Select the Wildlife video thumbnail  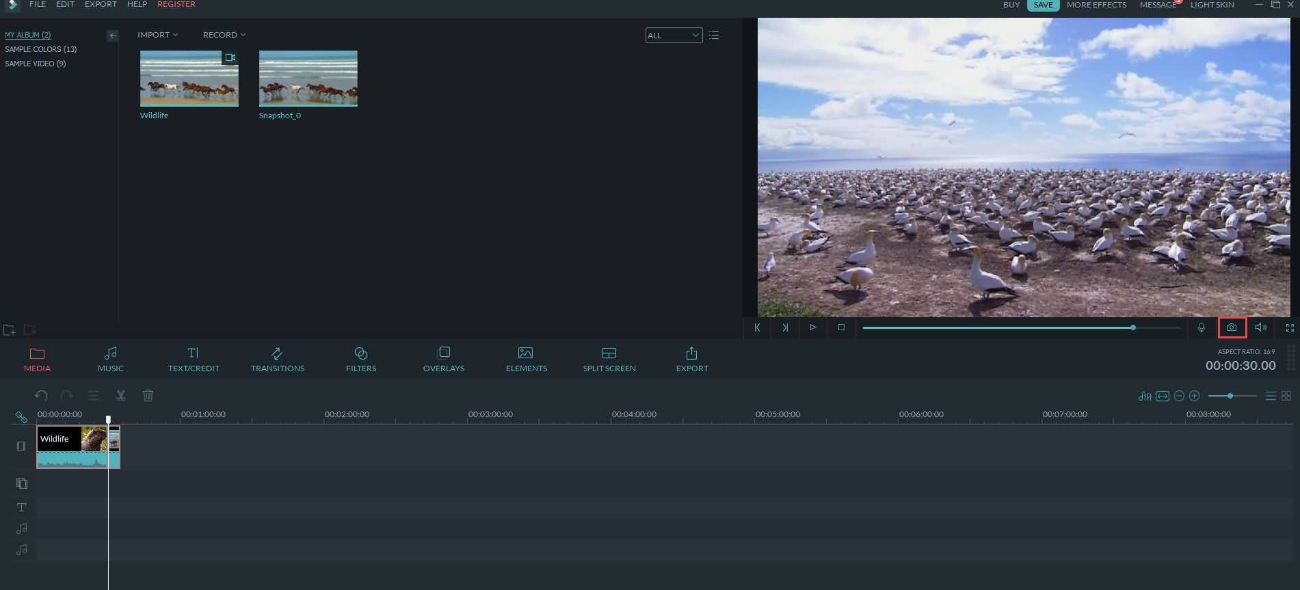tap(189, 79)
